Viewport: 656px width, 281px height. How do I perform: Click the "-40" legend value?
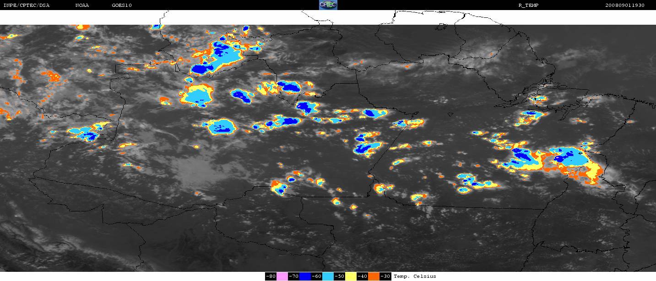(363, 276)
